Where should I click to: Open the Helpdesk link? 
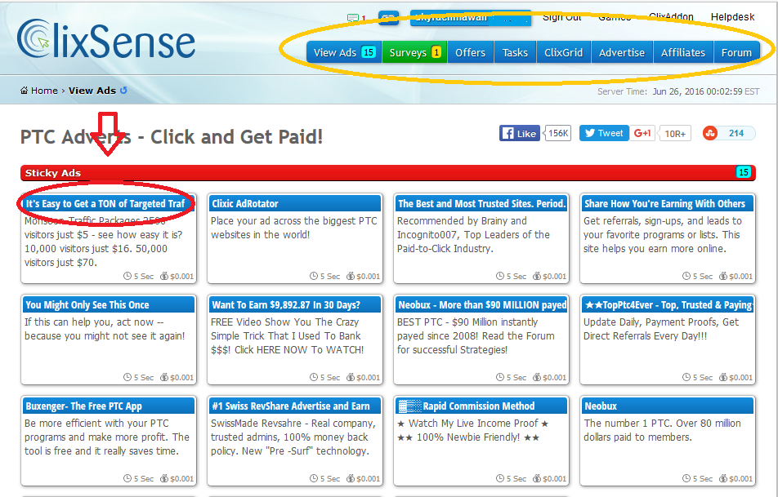pyautogui.click(x=732, y=17)
